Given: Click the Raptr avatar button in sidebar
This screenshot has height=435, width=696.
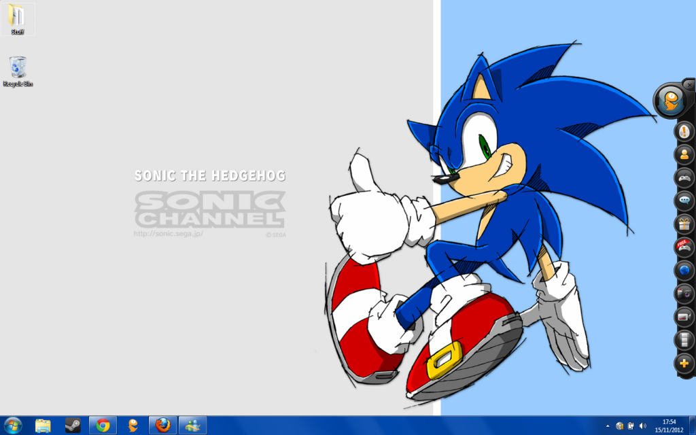Looking at the screenshot, I should coord(670,101).
